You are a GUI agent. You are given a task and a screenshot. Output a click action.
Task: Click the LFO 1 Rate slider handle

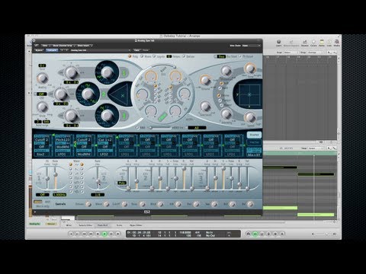55,175
